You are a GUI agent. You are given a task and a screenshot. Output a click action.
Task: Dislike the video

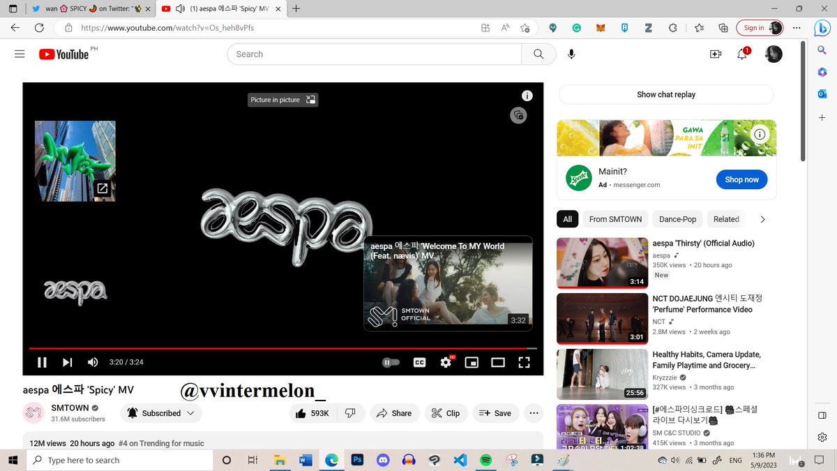(351, 413)
